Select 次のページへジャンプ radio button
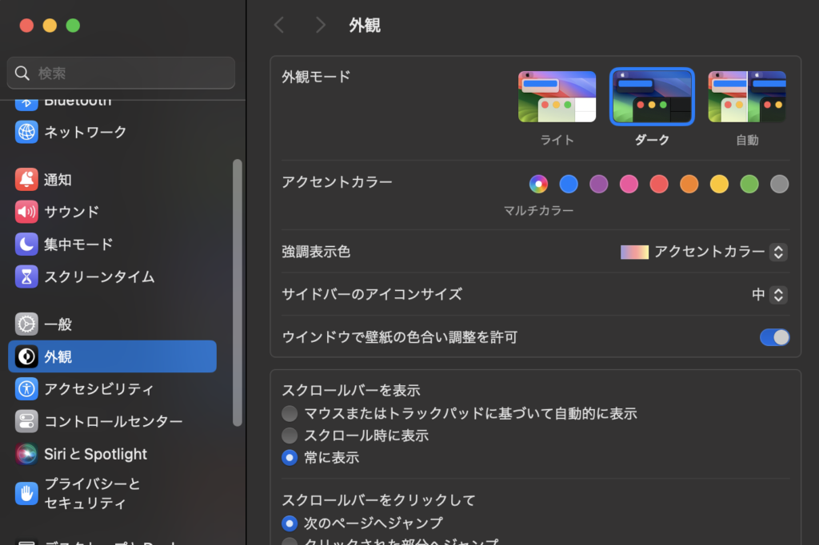This screenshot has width=819, height=545. pos(290,523)
